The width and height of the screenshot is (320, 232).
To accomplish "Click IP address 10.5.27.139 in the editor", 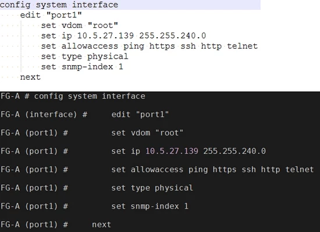I will tap(105, 35).
